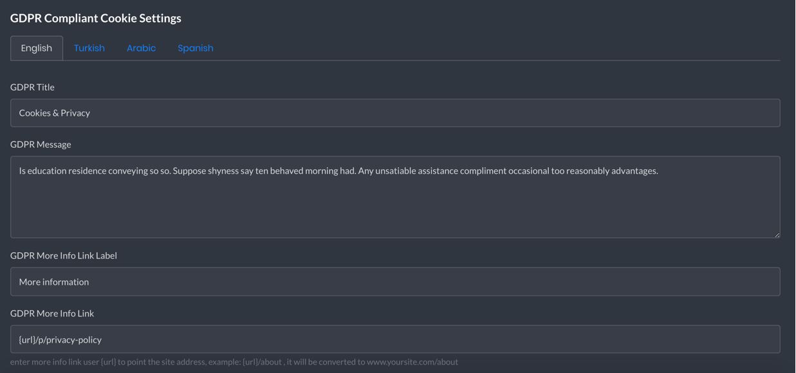Click the 'GDPR More Info Link' label
This screenshot has height=373, width=796.
tap(52, 313)
